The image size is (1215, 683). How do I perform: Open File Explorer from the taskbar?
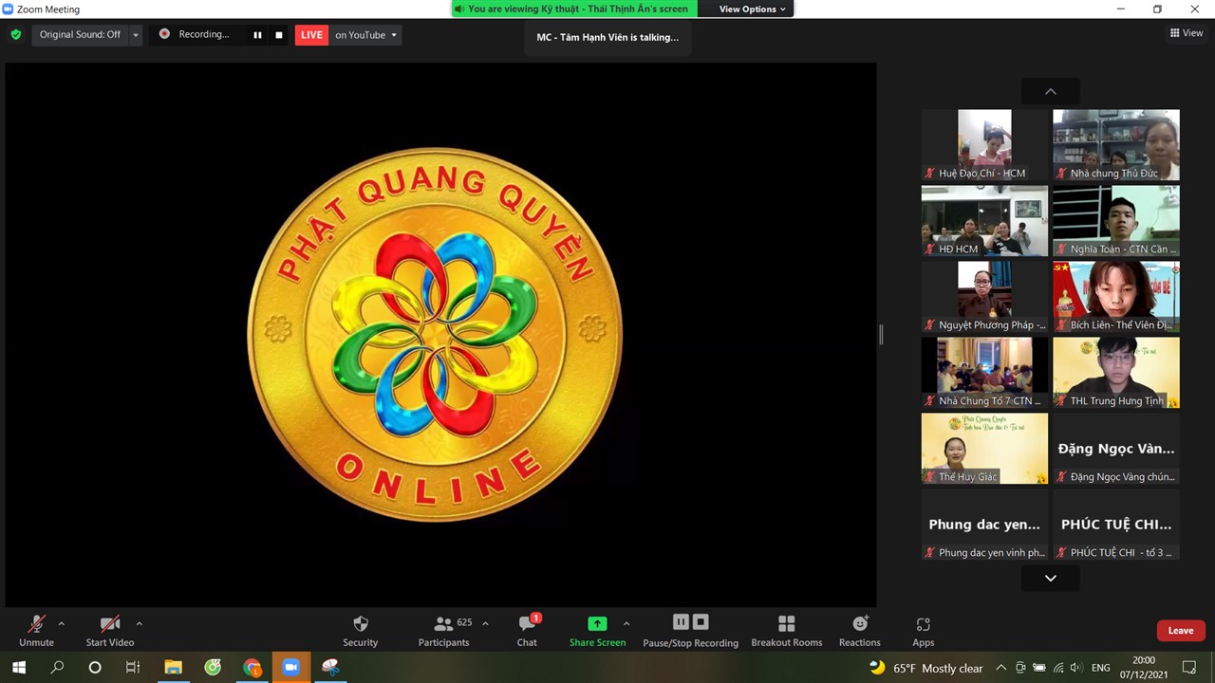coord(173,668)
